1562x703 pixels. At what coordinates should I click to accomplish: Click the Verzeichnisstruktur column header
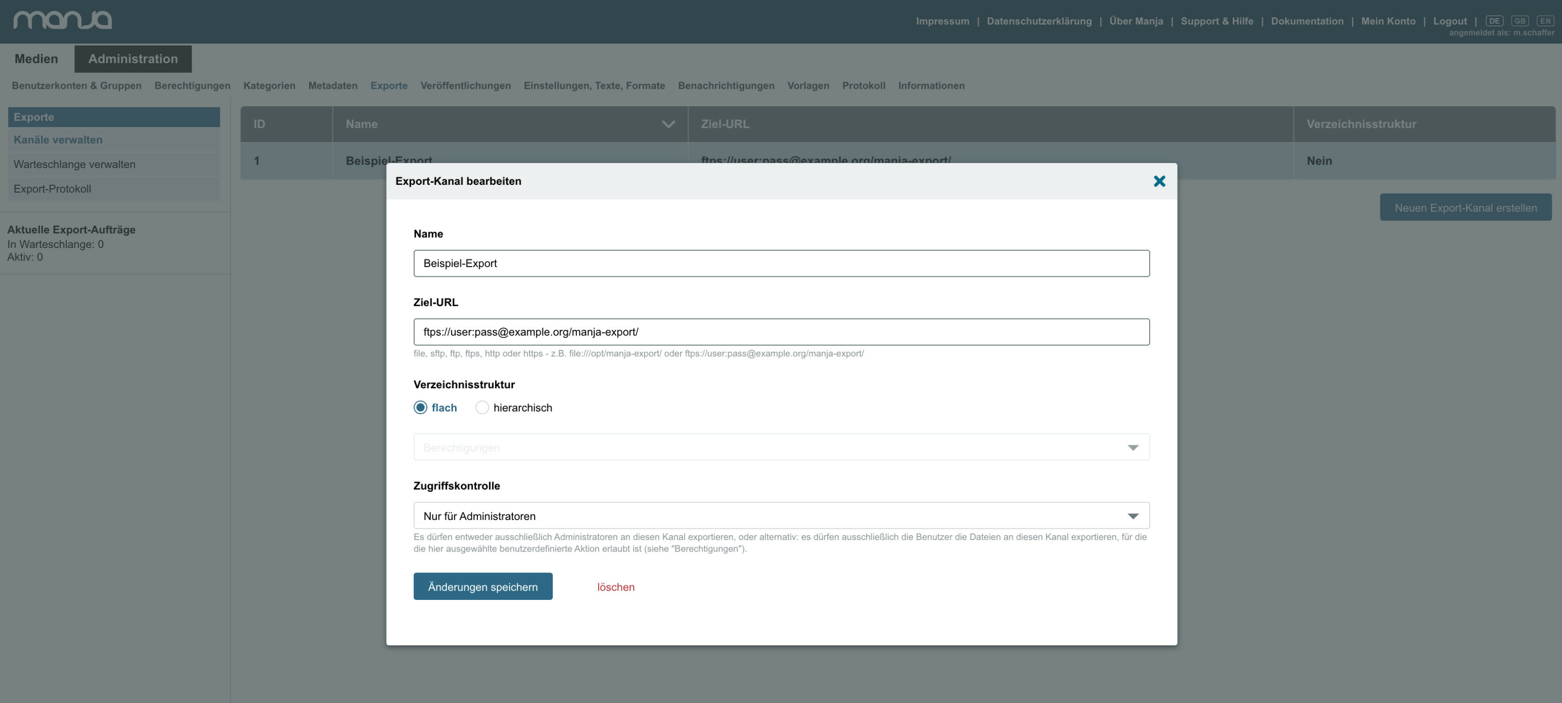pos(1424,124)
